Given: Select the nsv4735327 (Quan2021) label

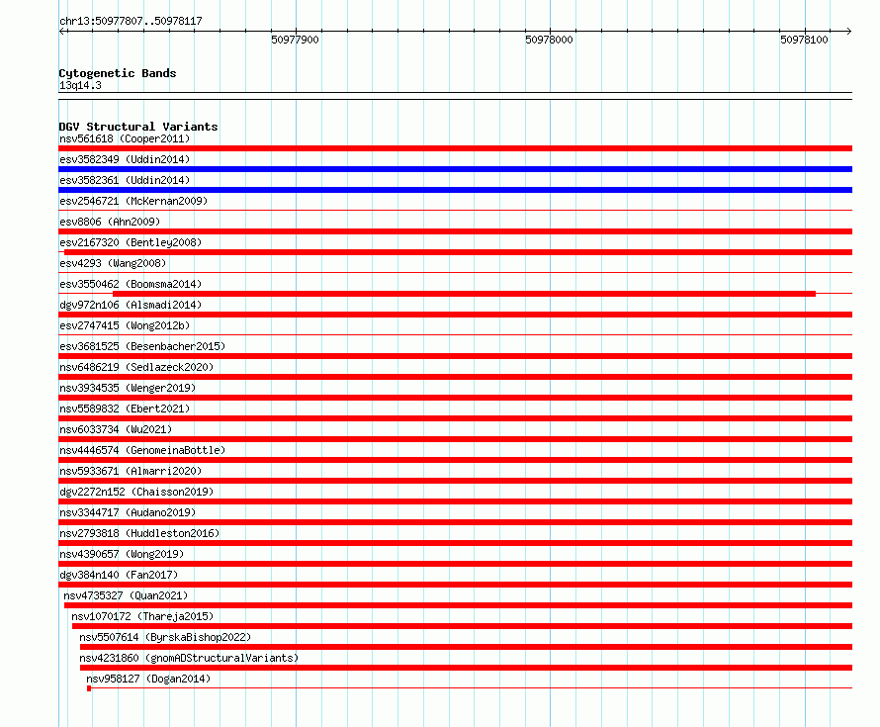Looking at the screenshot, I should [x=126, y=595].
